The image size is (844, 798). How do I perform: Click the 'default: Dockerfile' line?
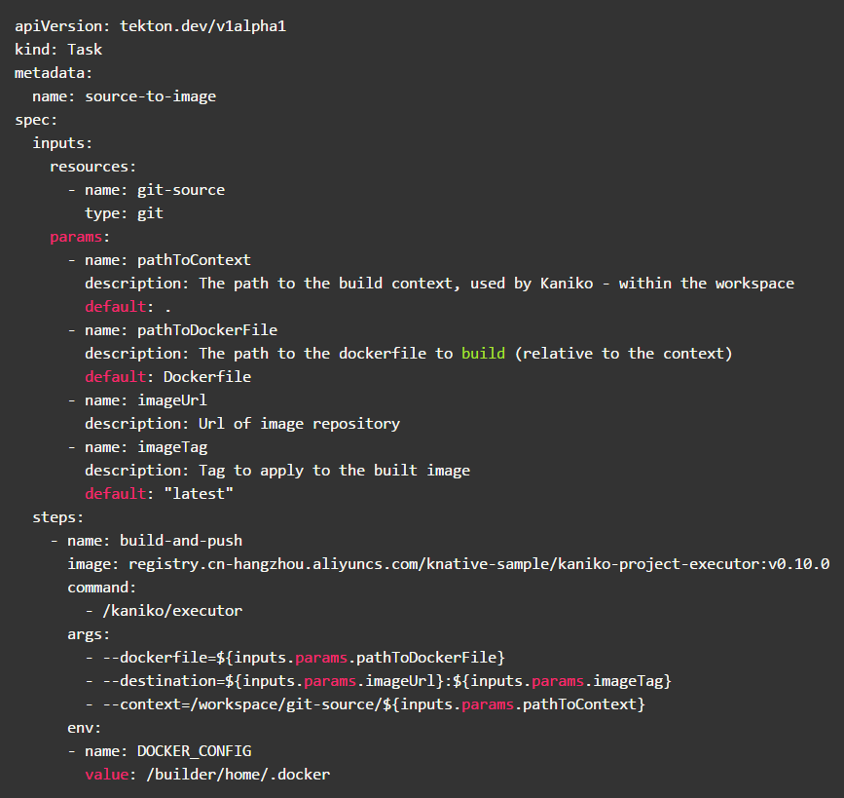(x=167, y=377)
